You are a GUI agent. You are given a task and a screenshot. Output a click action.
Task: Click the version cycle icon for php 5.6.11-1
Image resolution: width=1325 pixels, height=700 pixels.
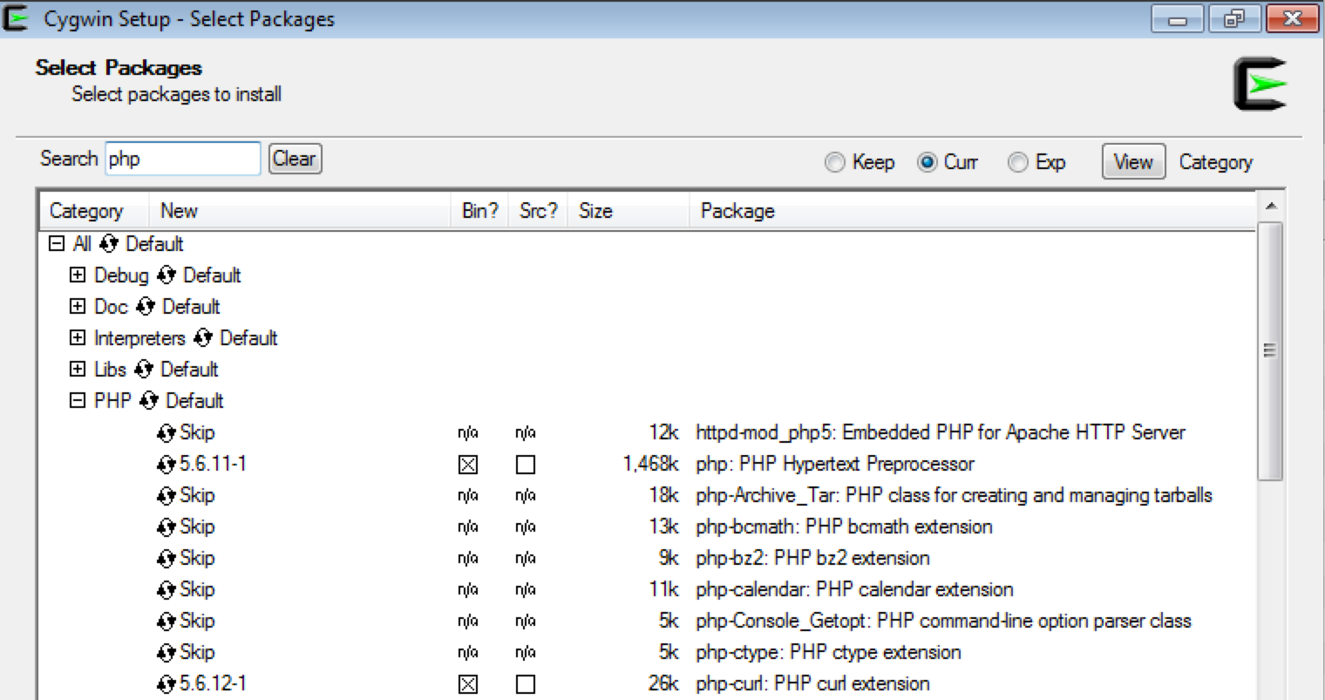tap(165, 464)
